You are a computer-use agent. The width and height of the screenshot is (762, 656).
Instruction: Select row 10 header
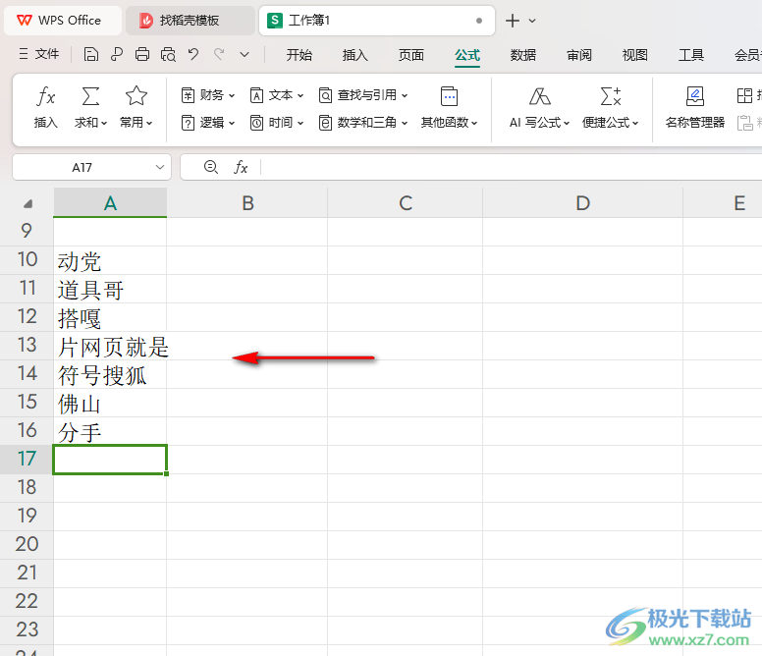click(27, 260)
